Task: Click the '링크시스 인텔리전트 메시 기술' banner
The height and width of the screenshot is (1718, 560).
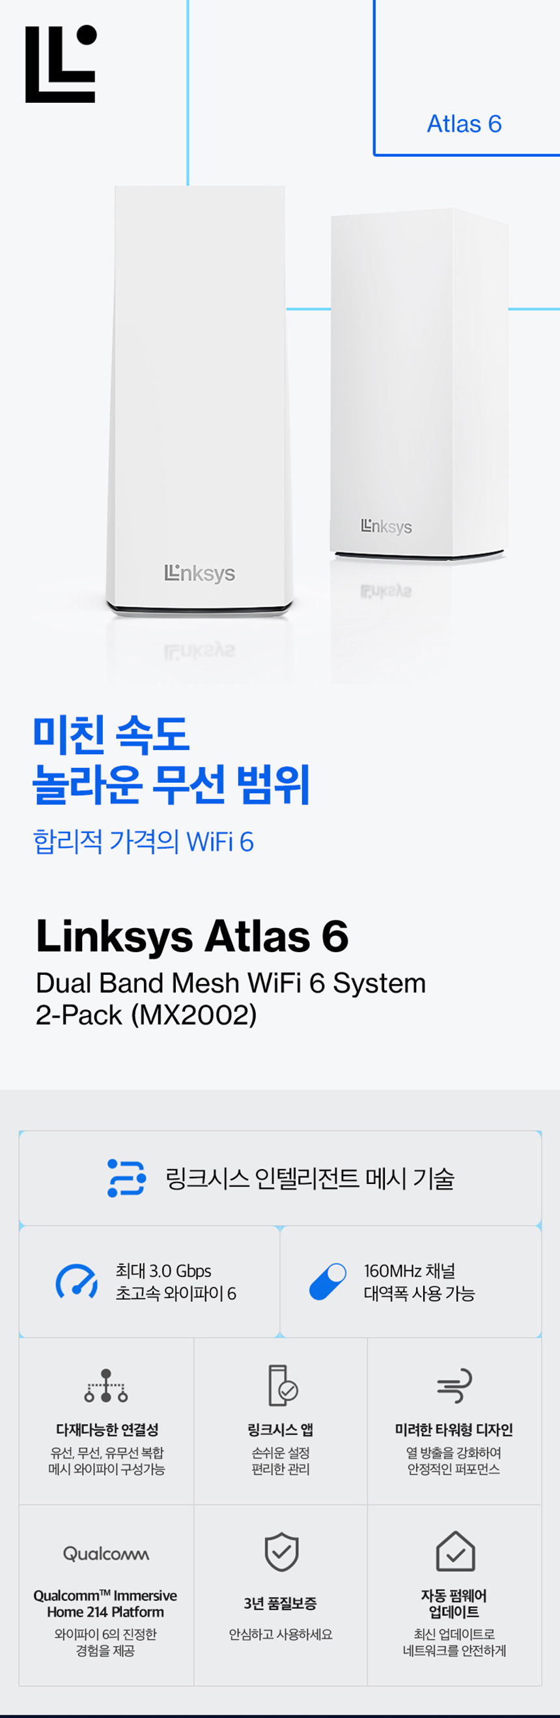Action: tap(280, 1179)
